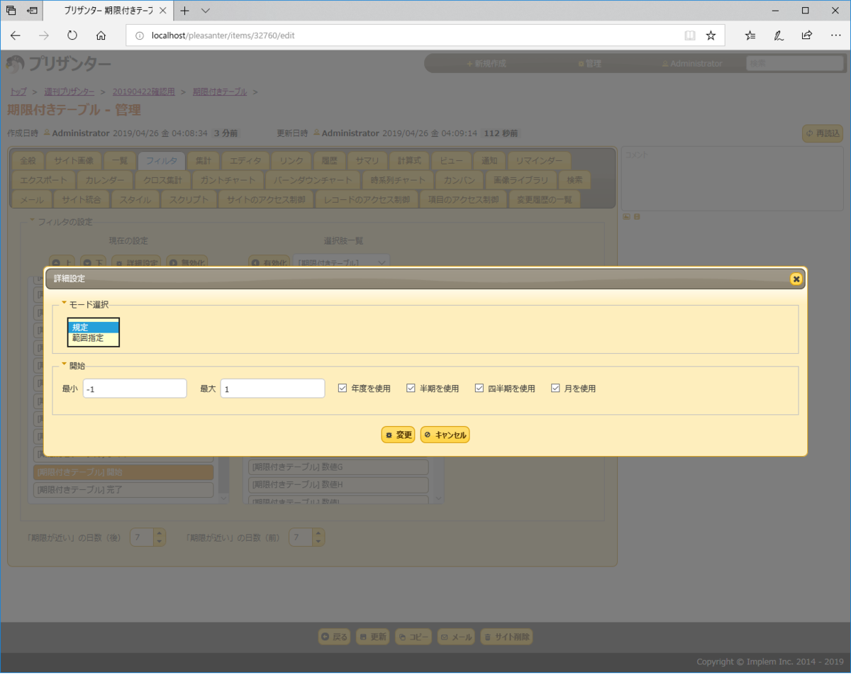Refresh the page with the reload icon
The image size is (851, 675).
[72, 35]
